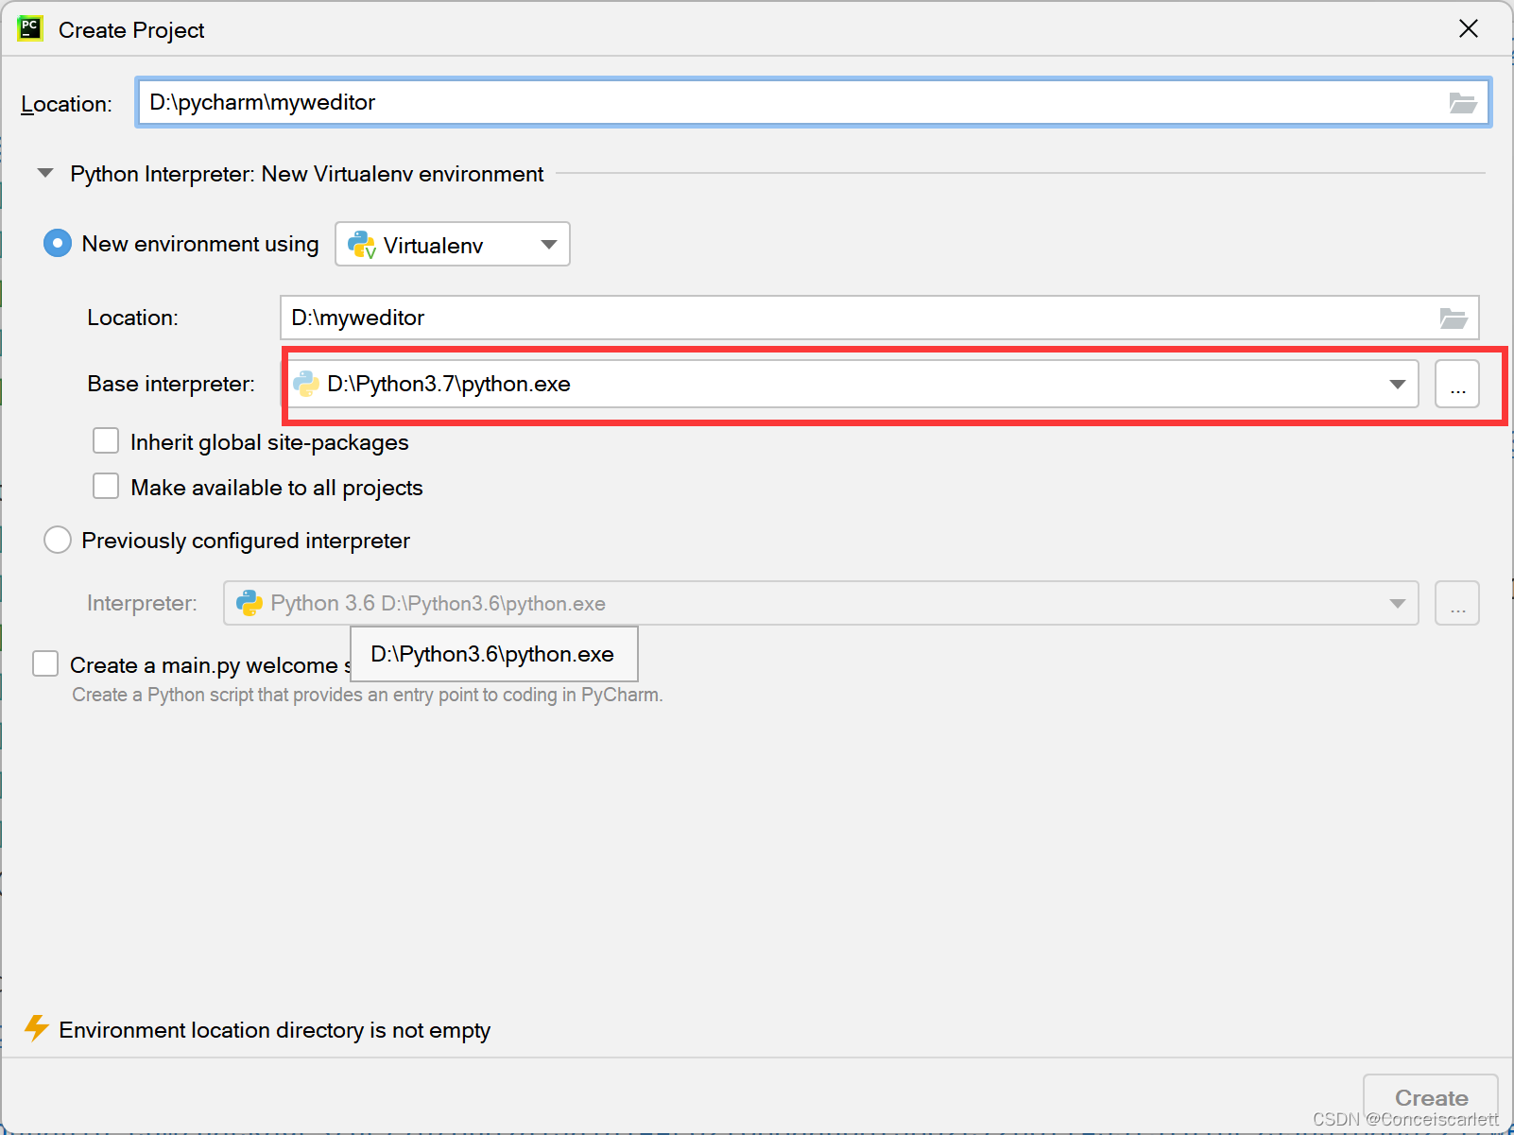Click the browse ... button beside the Interpreter field
The height and width of the screenshot is (1135, 1514).
[x=1457, y=603]
